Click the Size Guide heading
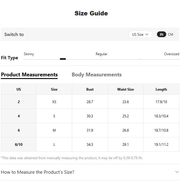Viewport: 181px width, 185px height. (91, 13)
